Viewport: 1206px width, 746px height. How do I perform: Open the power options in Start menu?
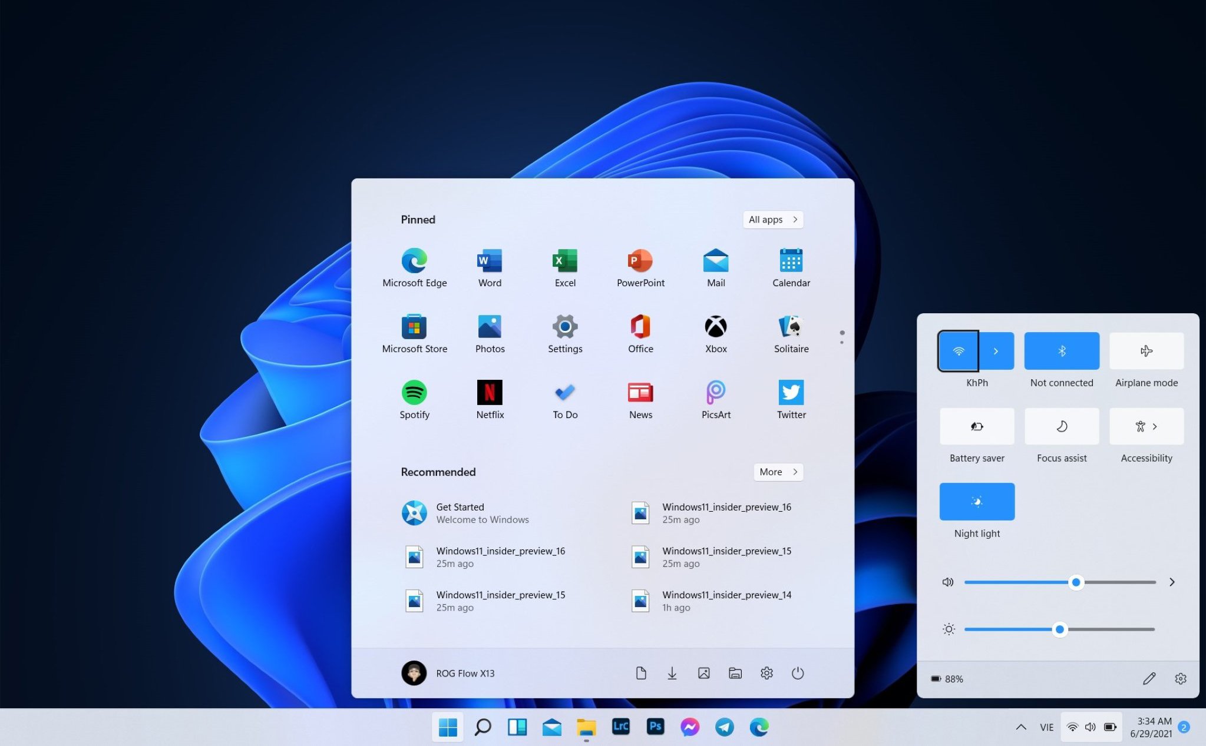tap(798, 673)
